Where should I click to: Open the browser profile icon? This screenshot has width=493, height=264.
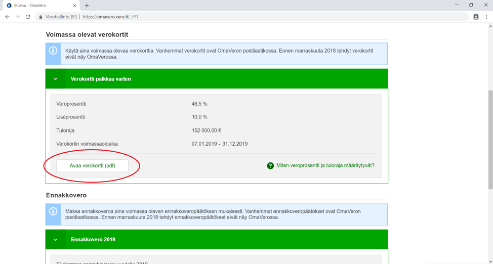[476, 17]
